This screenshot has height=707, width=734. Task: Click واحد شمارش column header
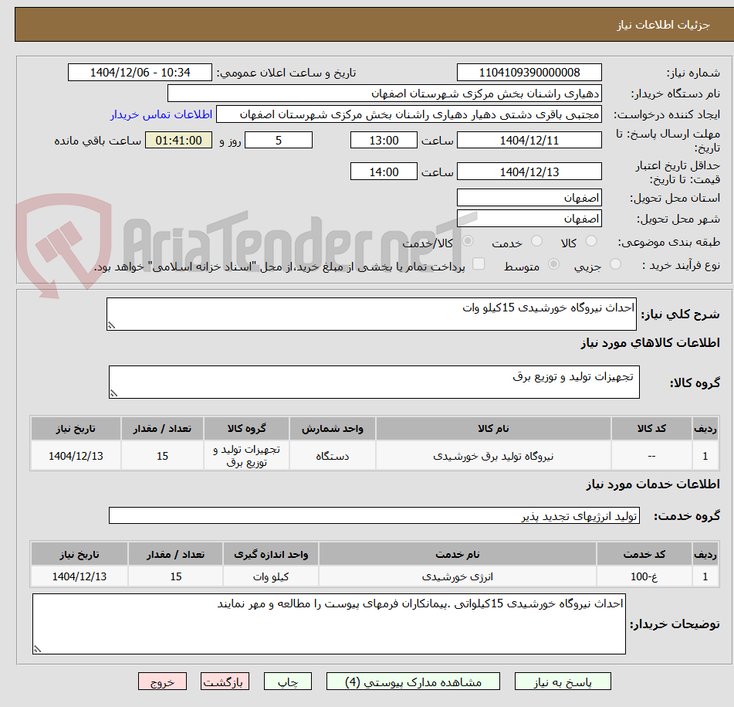[x=333, y=428]
